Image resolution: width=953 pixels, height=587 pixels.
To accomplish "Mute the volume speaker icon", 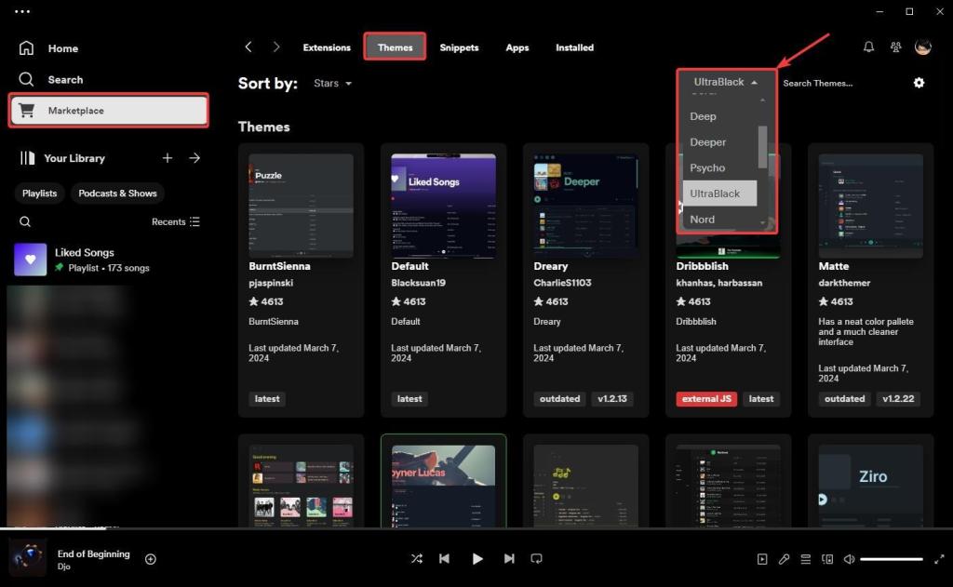I will pos(849,559).
